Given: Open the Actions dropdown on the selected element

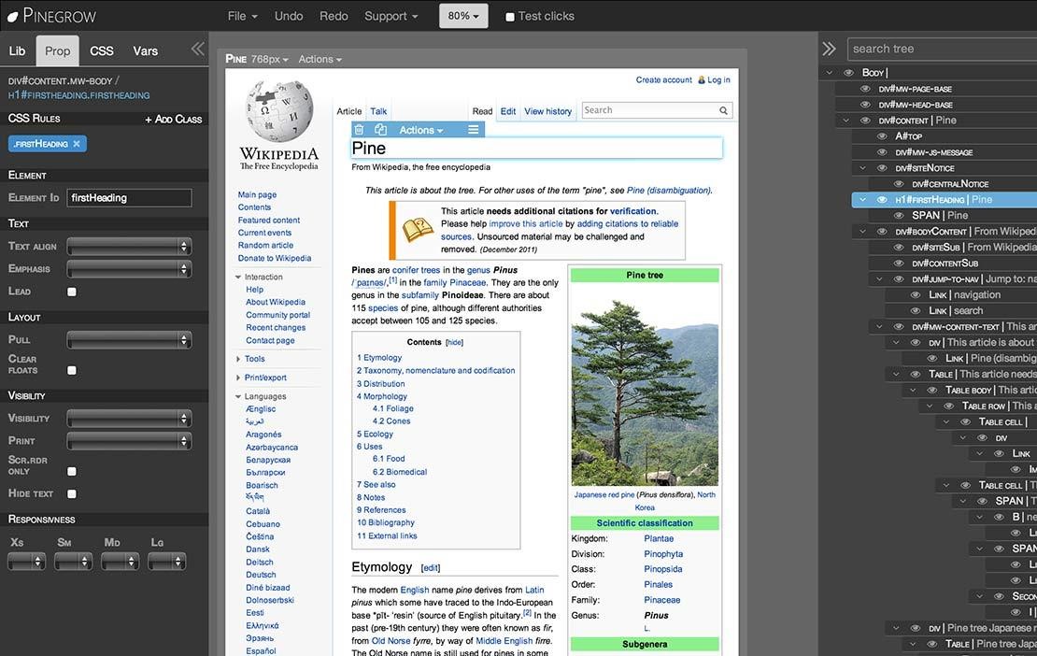Looking at the screenshot, I should pyautogui.click(x=420, y=129).
